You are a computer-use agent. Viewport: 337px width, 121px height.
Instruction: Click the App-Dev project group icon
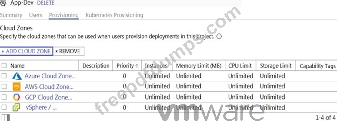(3, 3)
